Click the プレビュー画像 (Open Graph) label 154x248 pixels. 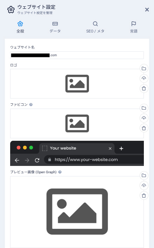pyautogui.click(x=34, y=172)
